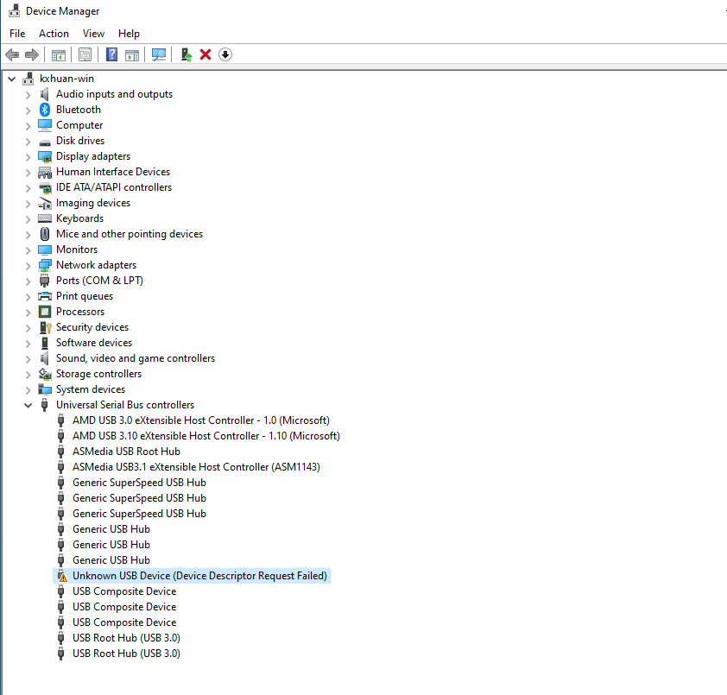727x695 pixels.
Task: Click the Disable device down-arrow icon
Action: (x=225, y=54)
